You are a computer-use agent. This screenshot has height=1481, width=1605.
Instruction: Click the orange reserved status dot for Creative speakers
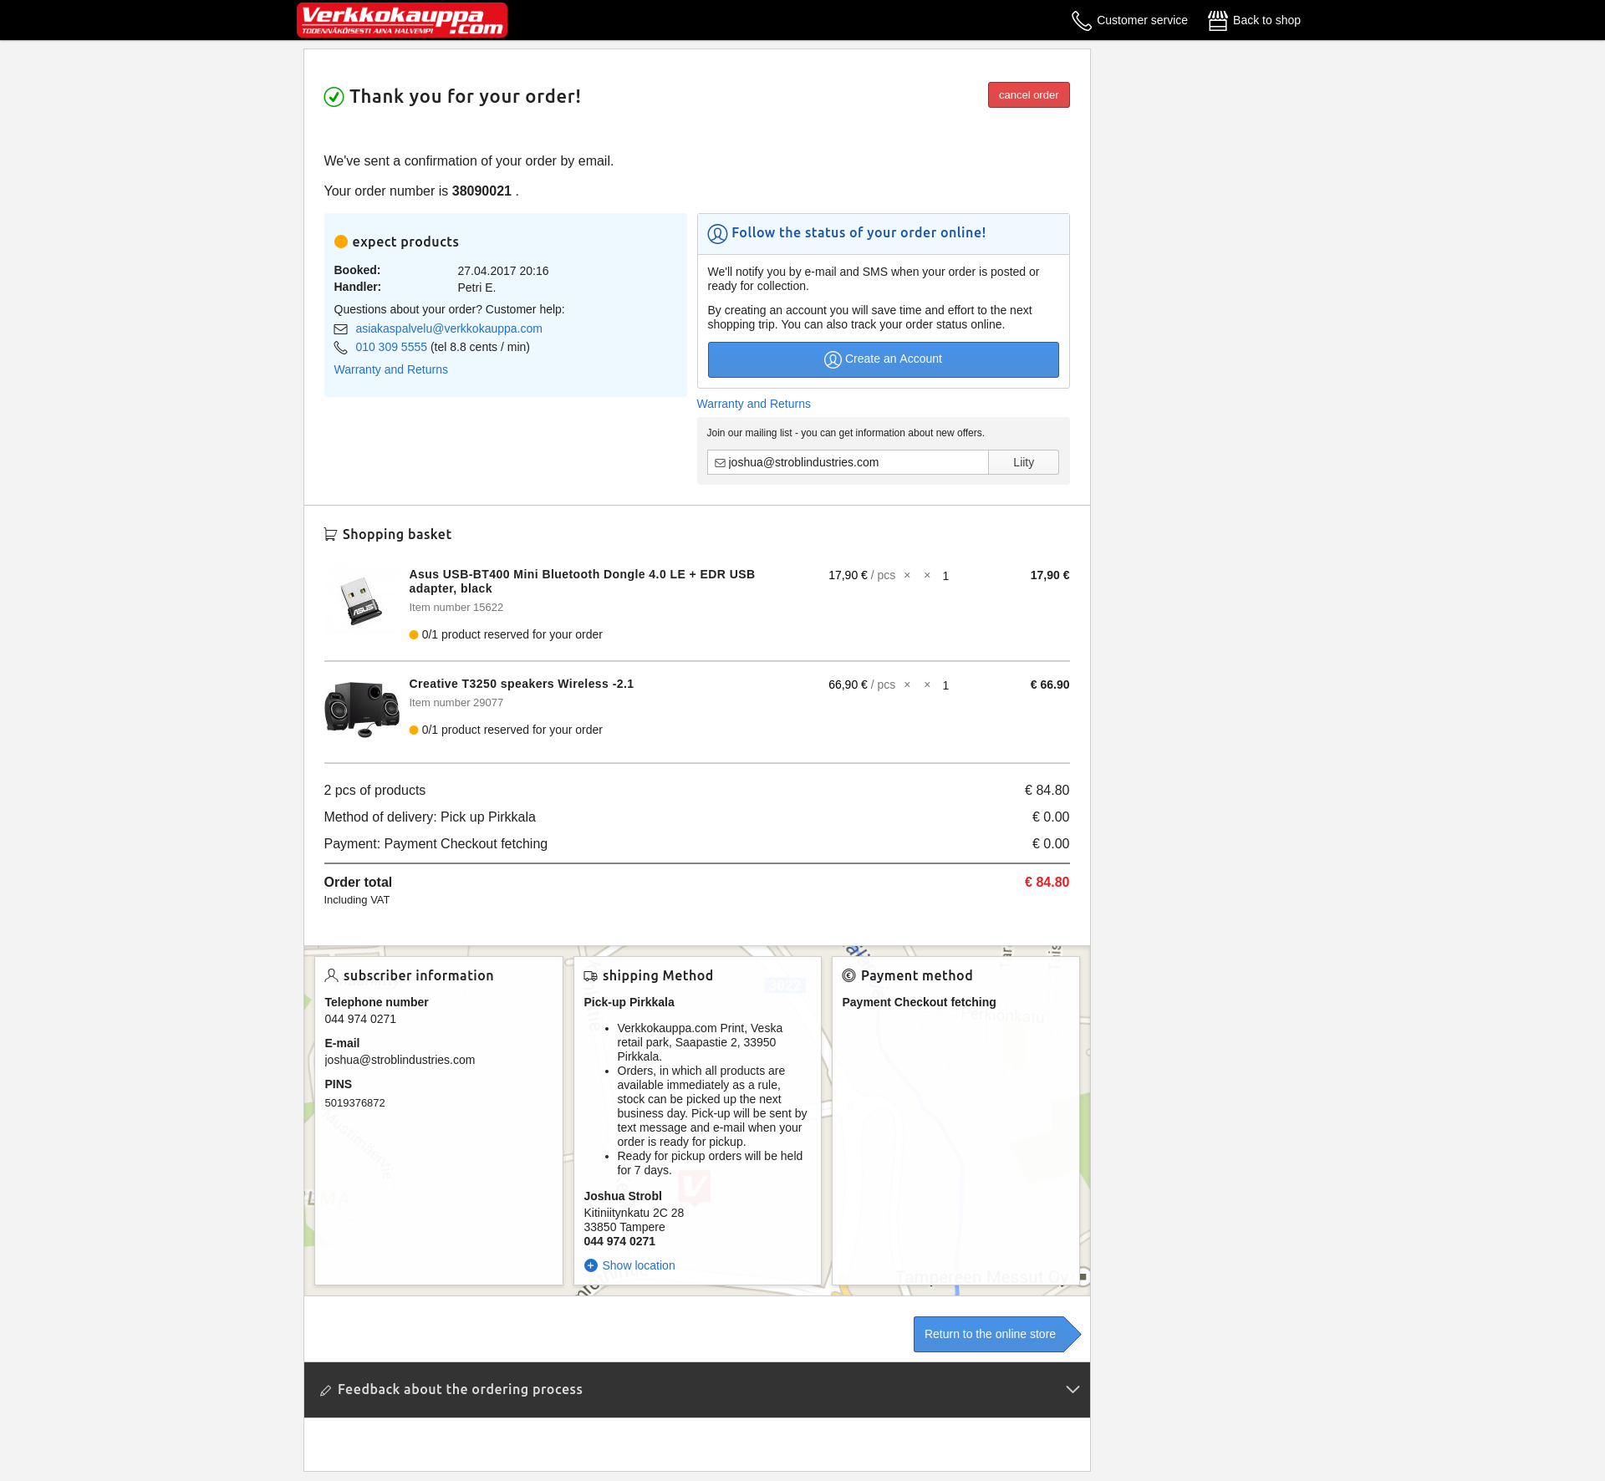(x=414, y=730)
